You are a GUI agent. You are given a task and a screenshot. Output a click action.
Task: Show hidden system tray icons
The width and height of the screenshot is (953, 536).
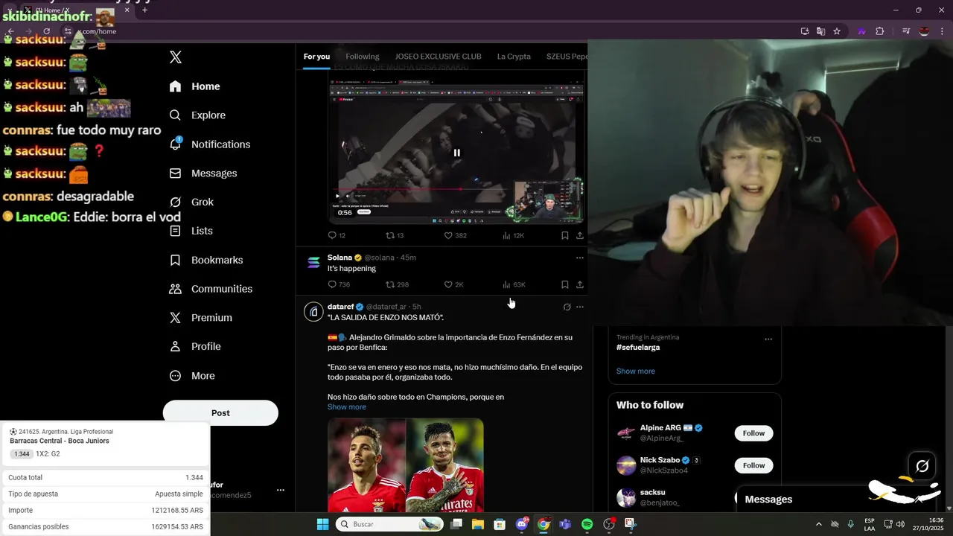coord(819,524)
